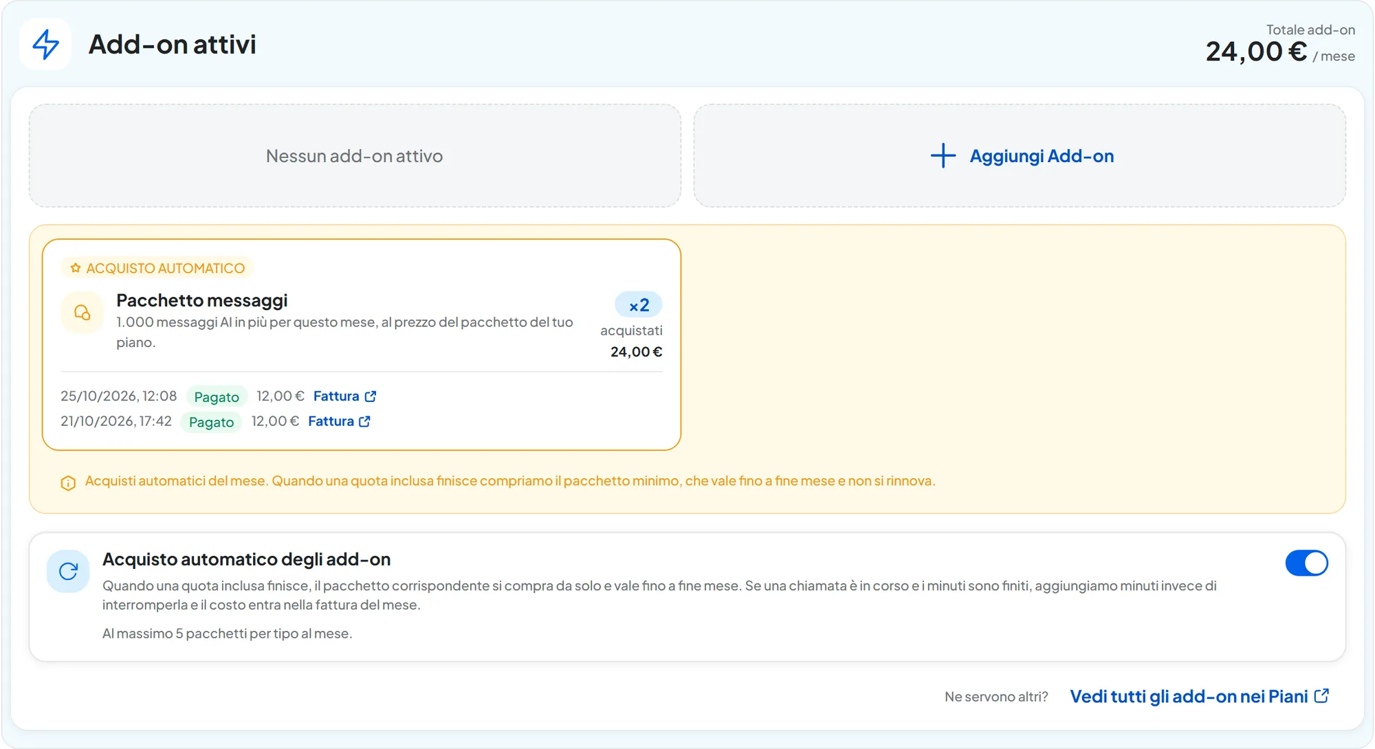Disable automatic add-on purchase toggle
The height and width of the screenshot is (749, 1375).
pos(1306,563)
